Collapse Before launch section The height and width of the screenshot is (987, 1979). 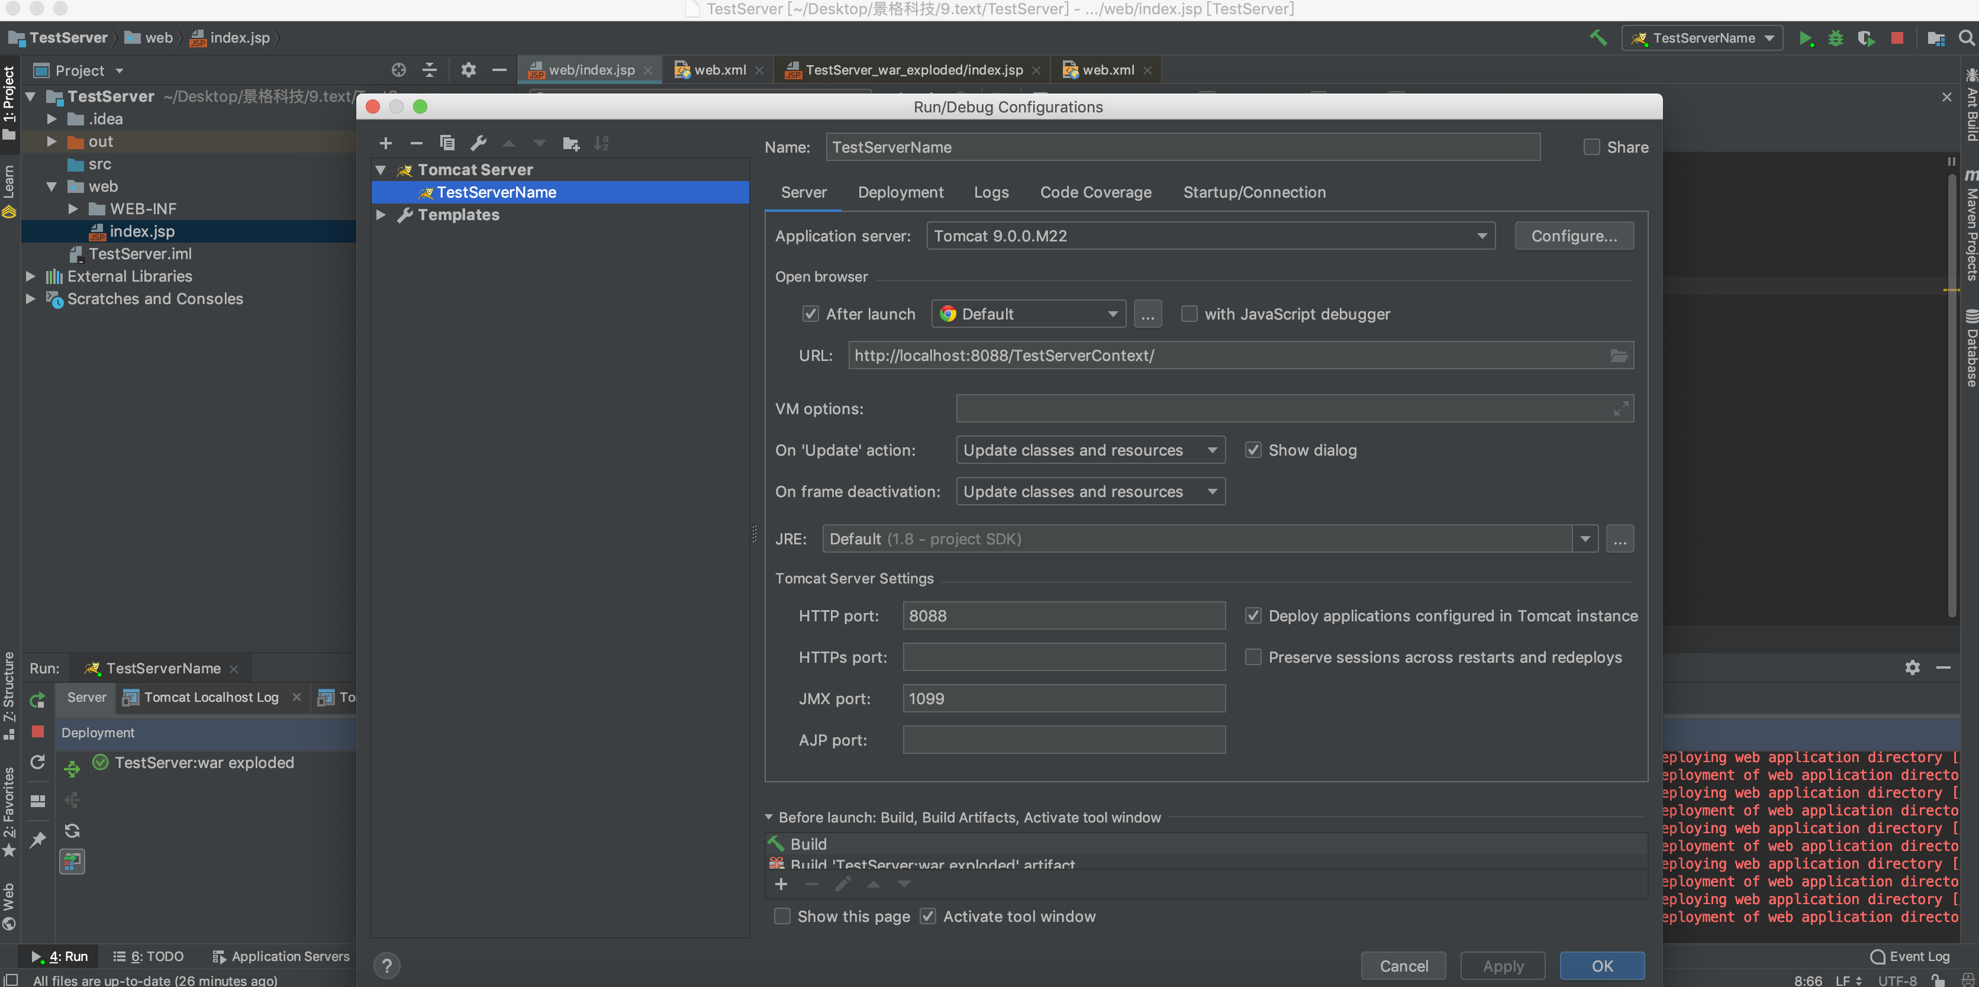click(x=768, y=817)
